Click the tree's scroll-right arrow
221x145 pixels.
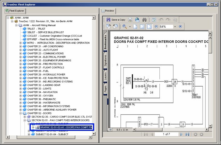90,137
